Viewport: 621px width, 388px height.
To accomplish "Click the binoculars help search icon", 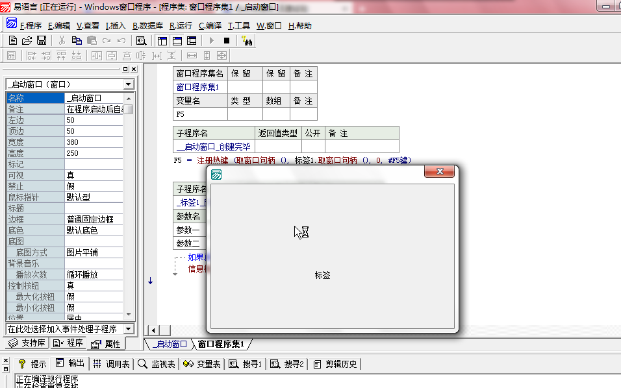I will click(247, 40).
